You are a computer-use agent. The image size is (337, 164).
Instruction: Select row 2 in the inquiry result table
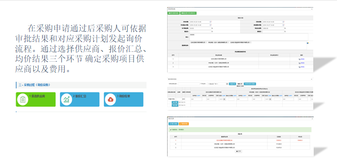pos(240,144)
